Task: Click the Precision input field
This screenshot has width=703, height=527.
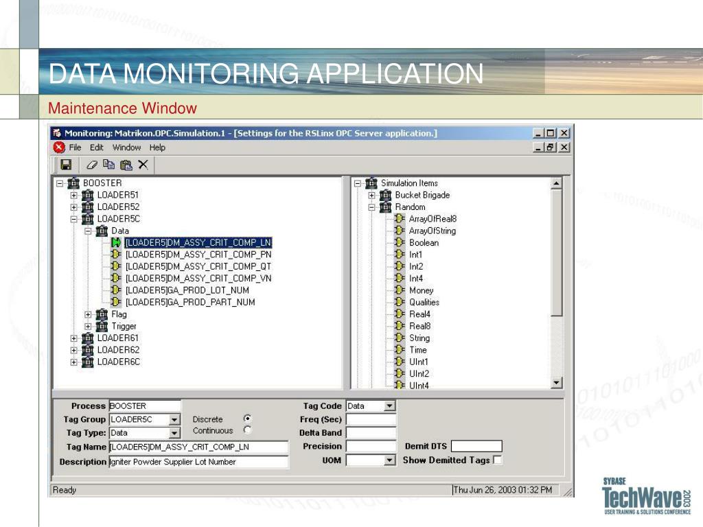Action: tap(371, 446)
